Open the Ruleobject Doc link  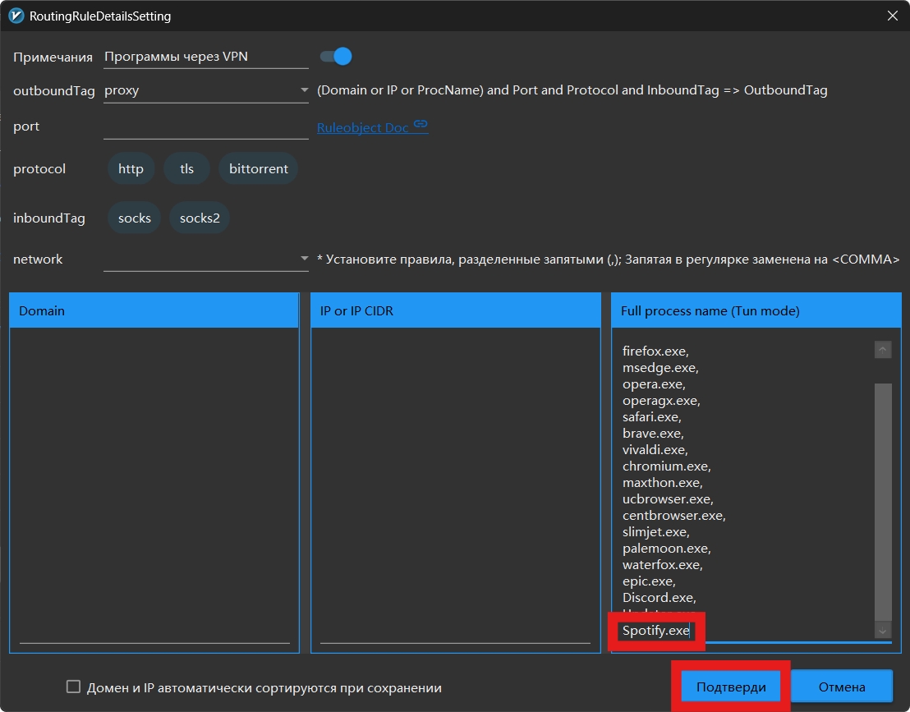363,128
